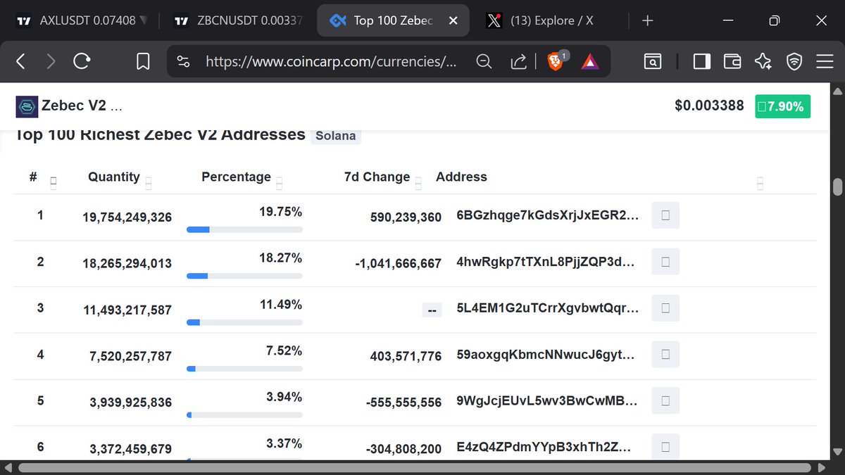
Task: Open site settings icon in address bar
Action: 184,62
